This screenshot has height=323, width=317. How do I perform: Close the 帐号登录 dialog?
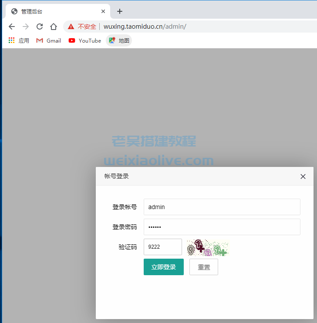(x=303, y=176)
